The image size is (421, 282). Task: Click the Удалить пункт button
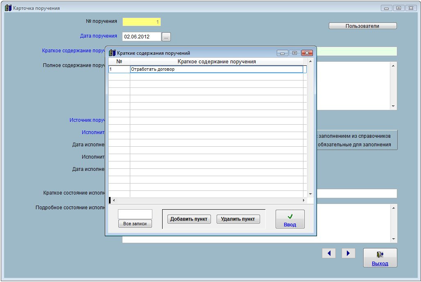point(238,219)
